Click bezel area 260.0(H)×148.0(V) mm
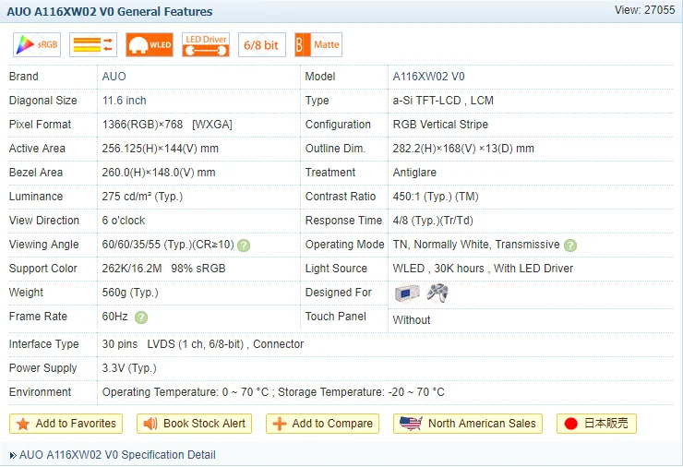 159,173
